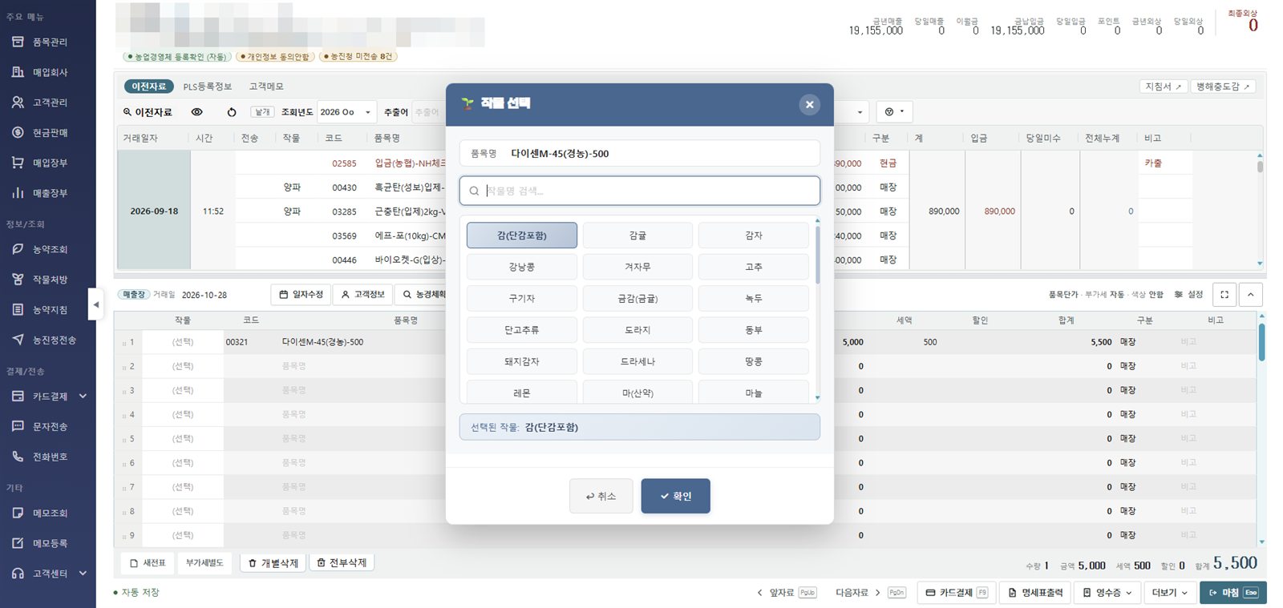Viewport: 1283px width, 608px height.
Task: Collapse the sidebar with the left arrow
Action: click(x=96, y=304)
